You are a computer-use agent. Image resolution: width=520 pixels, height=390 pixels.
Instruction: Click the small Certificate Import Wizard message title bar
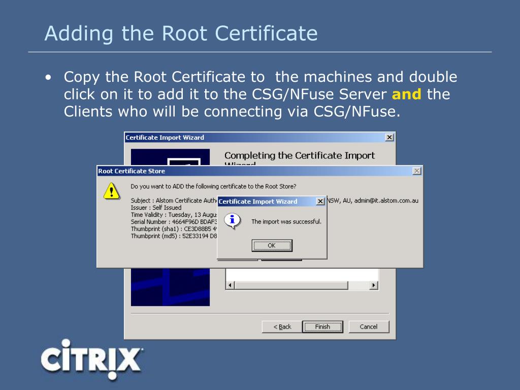pyautogui.click(x=264, y=202)
